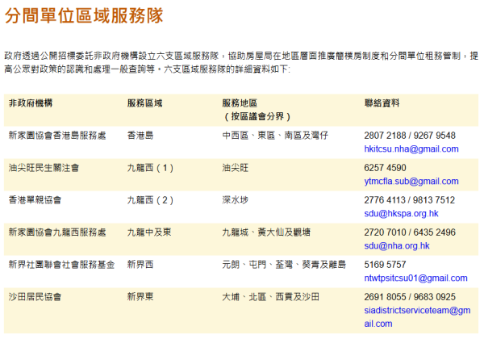Select the cell 香港島

coord(140,136)
